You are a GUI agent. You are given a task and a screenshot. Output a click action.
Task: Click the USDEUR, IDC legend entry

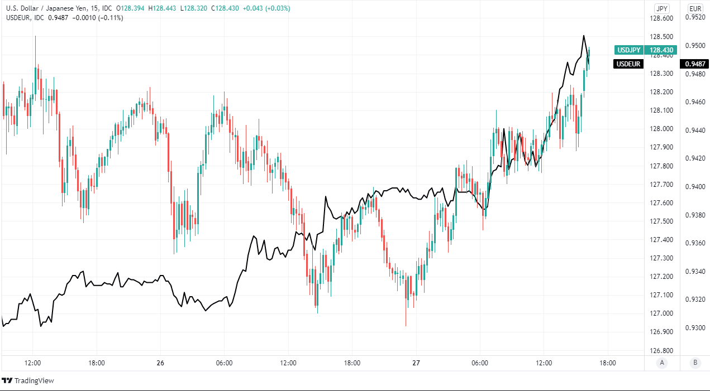click(25, 17)
